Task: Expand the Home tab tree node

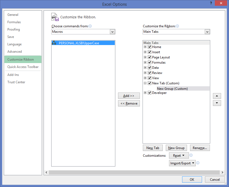Action: tap(145, 47)
